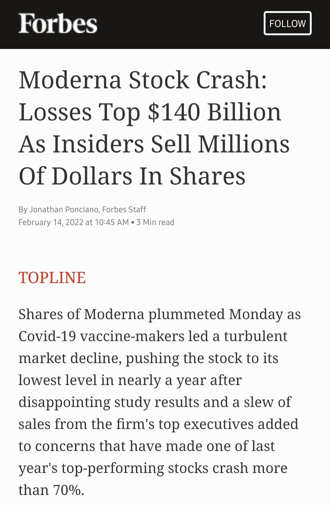Image resolution: width=330 pixels, height=505 pixels.
Task: Click the Forbes logo
Action: click(x=58, y=23)
